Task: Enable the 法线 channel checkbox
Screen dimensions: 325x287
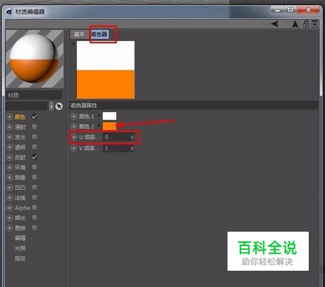Action: pyautogui.click(x=34, y=197)
